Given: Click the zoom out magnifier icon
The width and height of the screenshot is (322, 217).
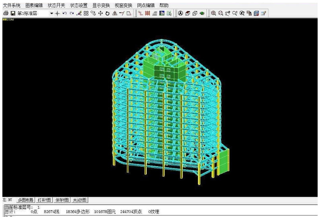Looking at the screenshot, I should pos(221,13).
